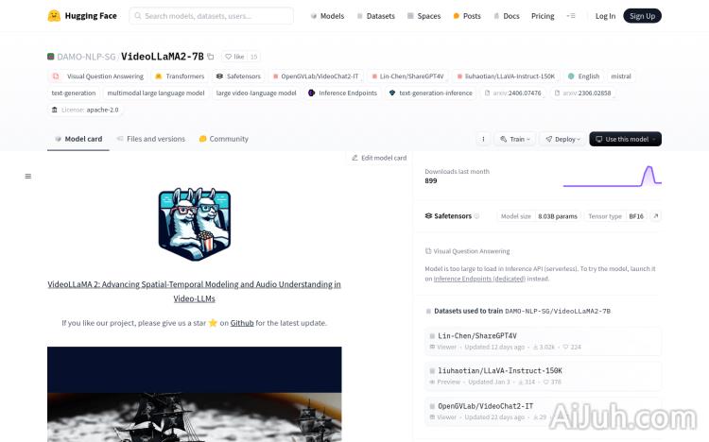Copy the model name with the copy icon
709x442 pixels.
[x=211, y=57]
